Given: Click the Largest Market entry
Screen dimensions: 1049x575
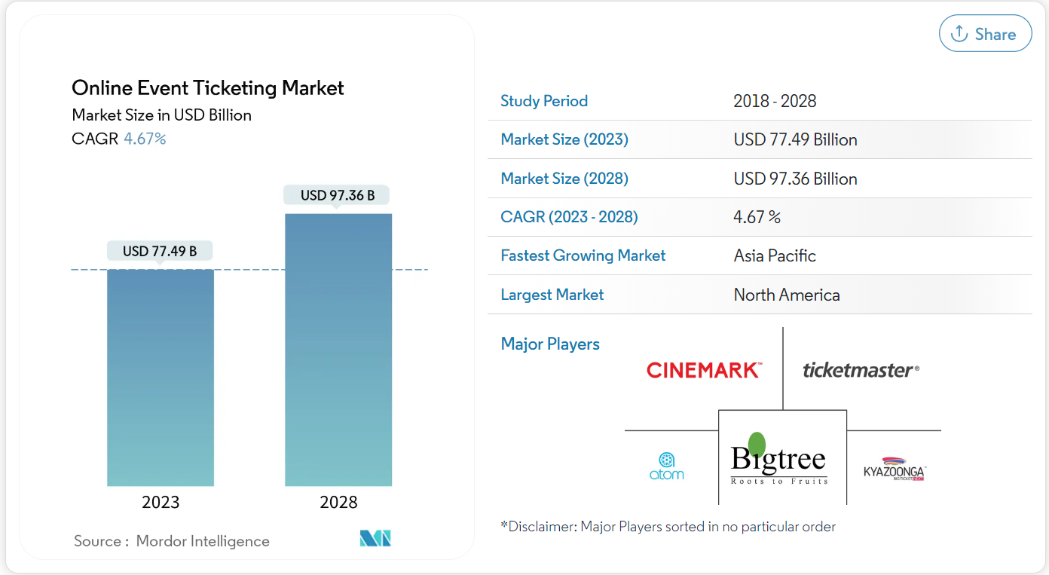Looking at the screenshot, I should pos(552,294).
